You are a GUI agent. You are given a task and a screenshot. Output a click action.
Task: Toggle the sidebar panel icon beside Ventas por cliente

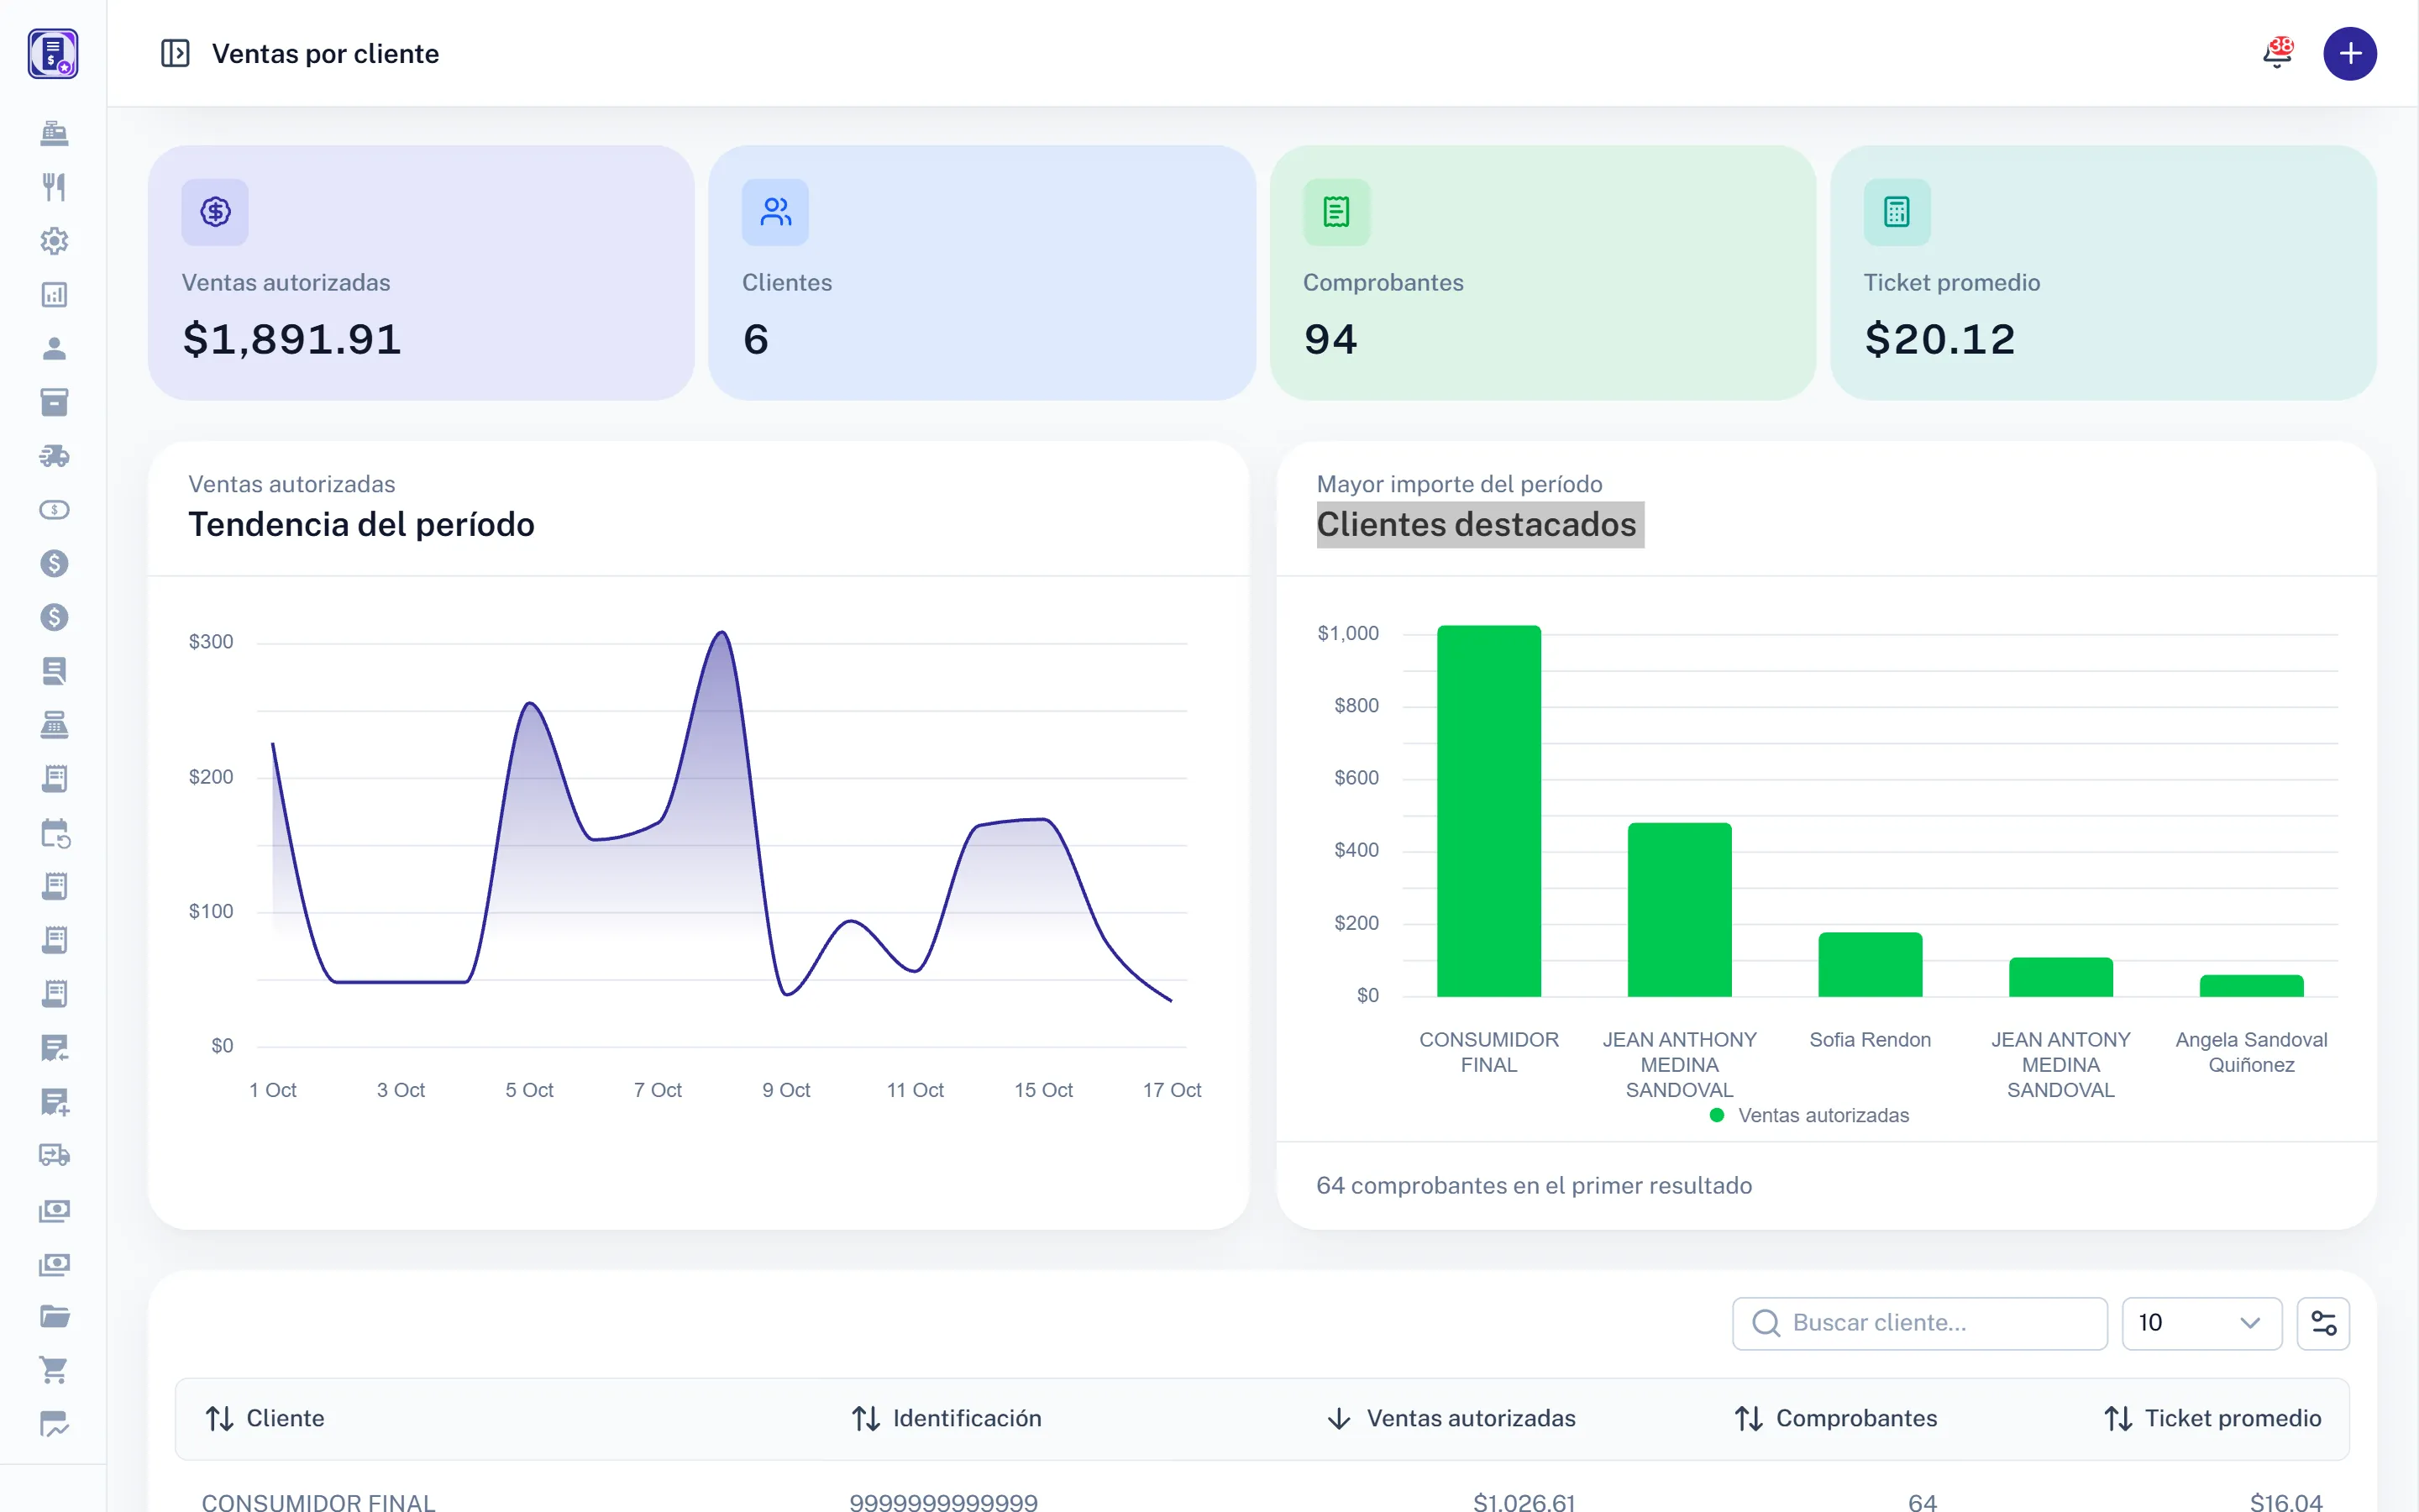pyautogui.click(x=175, y=53)
